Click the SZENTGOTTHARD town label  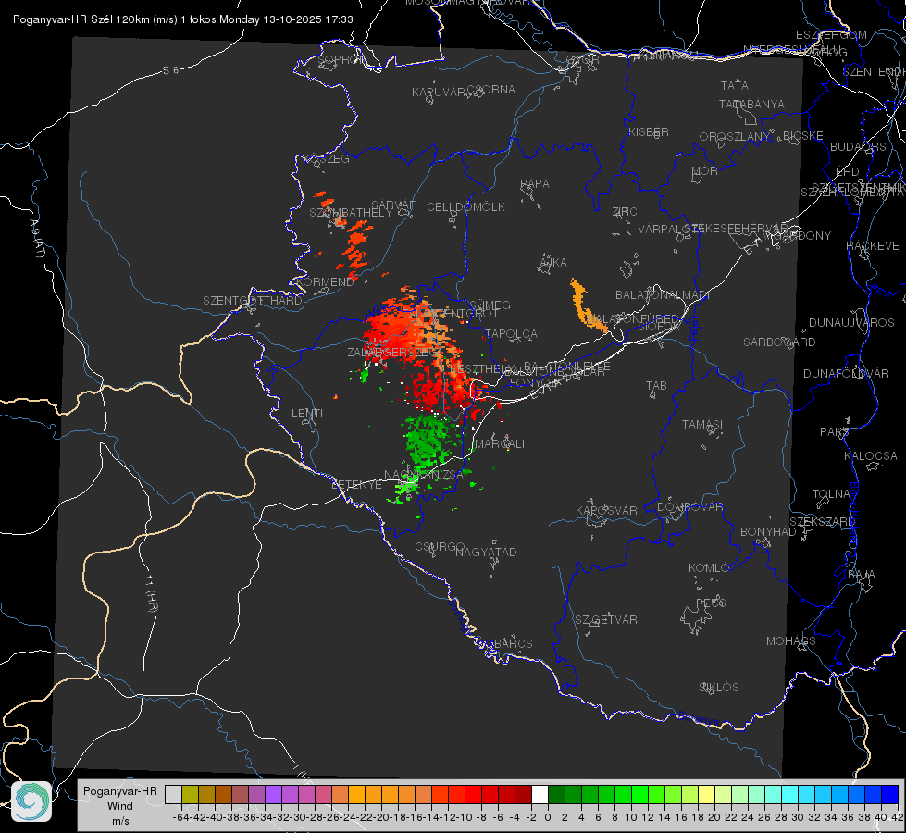(x=253, y=301)
